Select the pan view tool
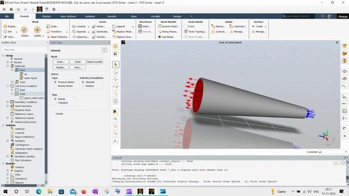The image size is (349, 196). 115,79
